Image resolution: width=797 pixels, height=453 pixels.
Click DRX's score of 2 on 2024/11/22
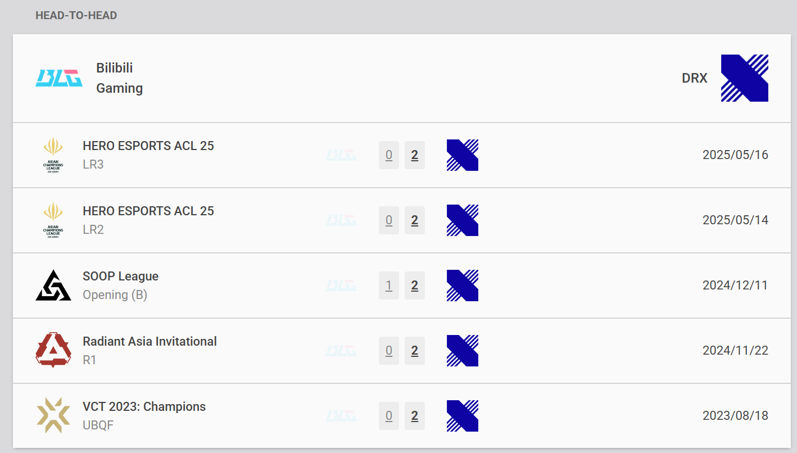tap(415, 351)
